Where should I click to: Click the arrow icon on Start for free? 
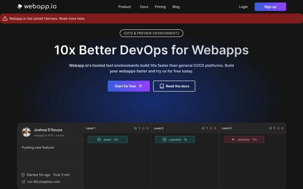click(x=140, y=86)
